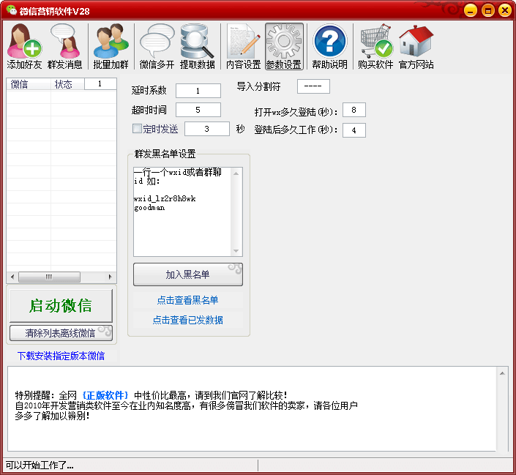Click the WeChat logo in title bar
516x475 pixels.
click(x=12, y=10)
